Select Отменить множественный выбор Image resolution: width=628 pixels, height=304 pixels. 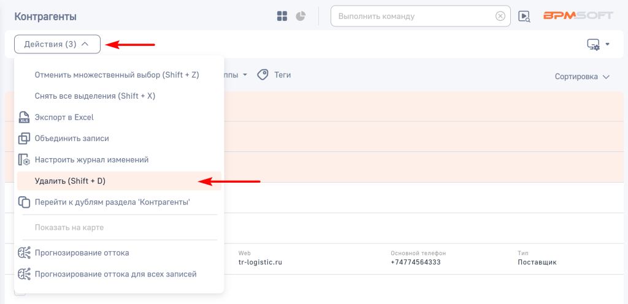(x=117, y=75)
